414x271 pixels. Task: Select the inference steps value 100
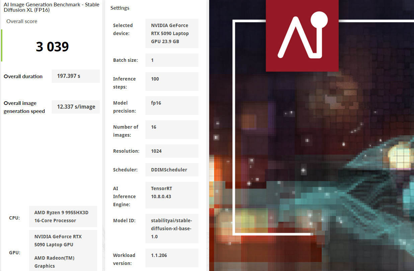pyautogui.click(x=155, y=79)
